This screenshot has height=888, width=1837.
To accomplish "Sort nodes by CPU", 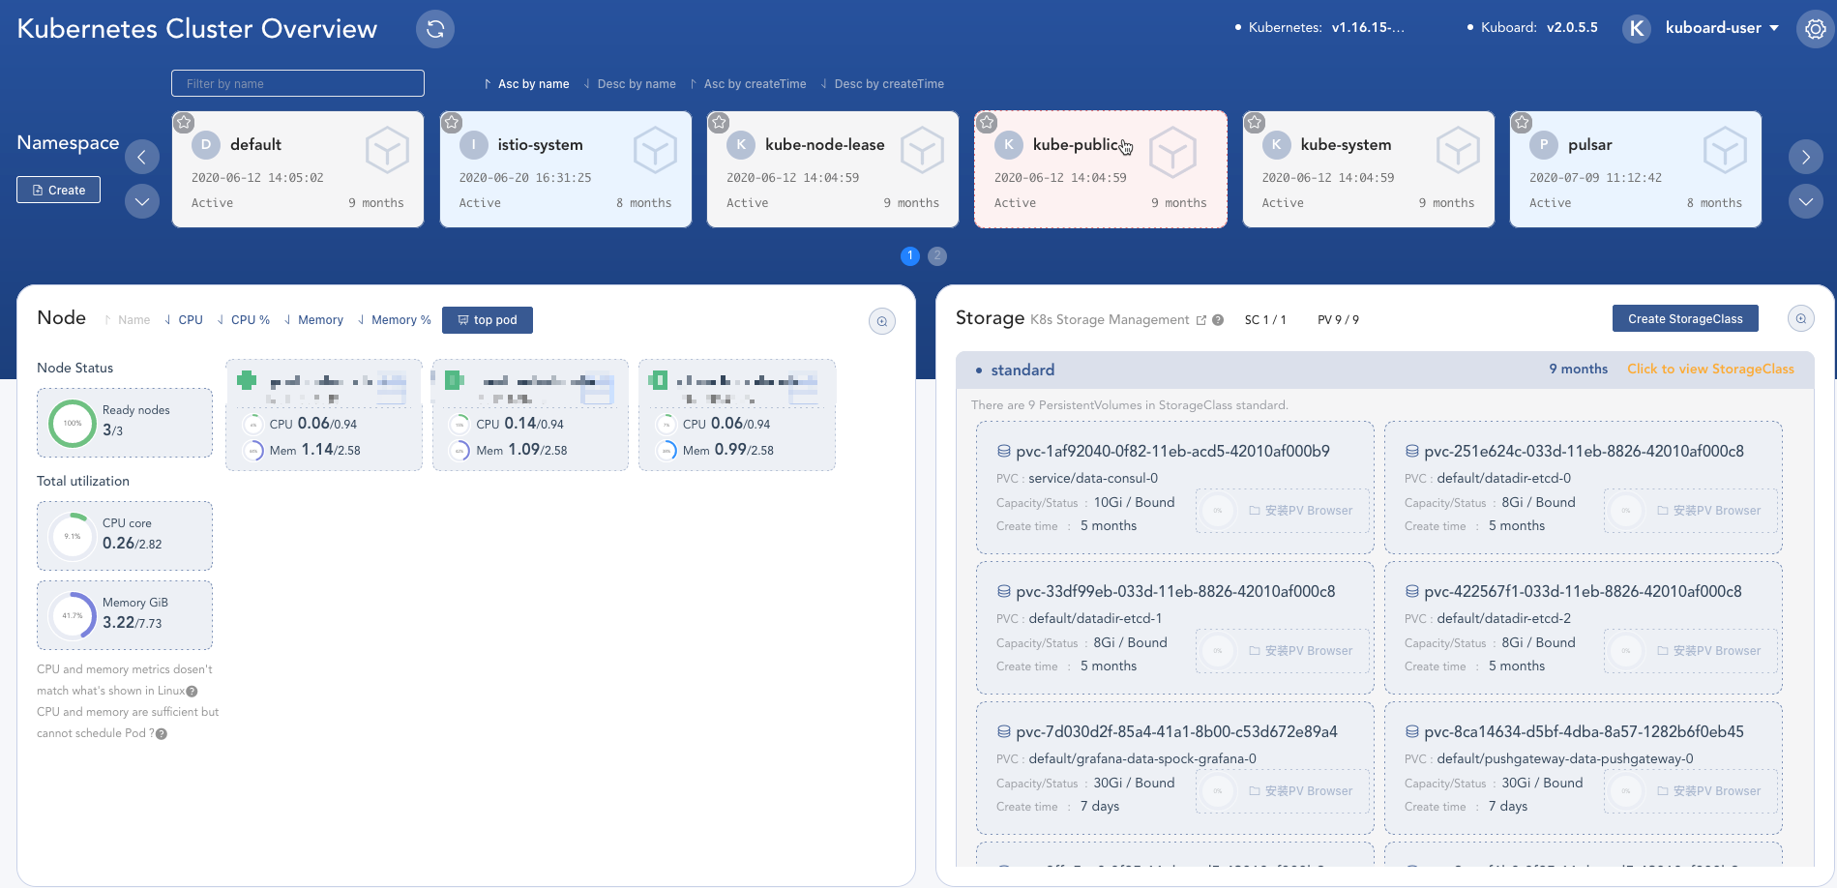I will click(x=184, y=320).
